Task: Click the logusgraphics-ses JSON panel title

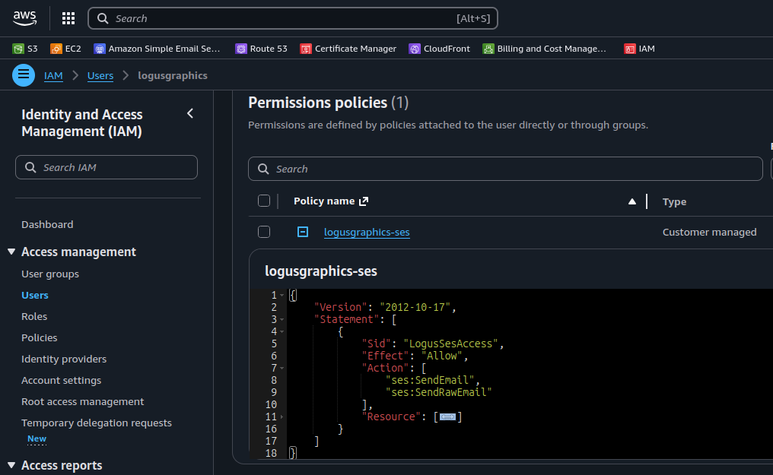Action: (321, 271)
